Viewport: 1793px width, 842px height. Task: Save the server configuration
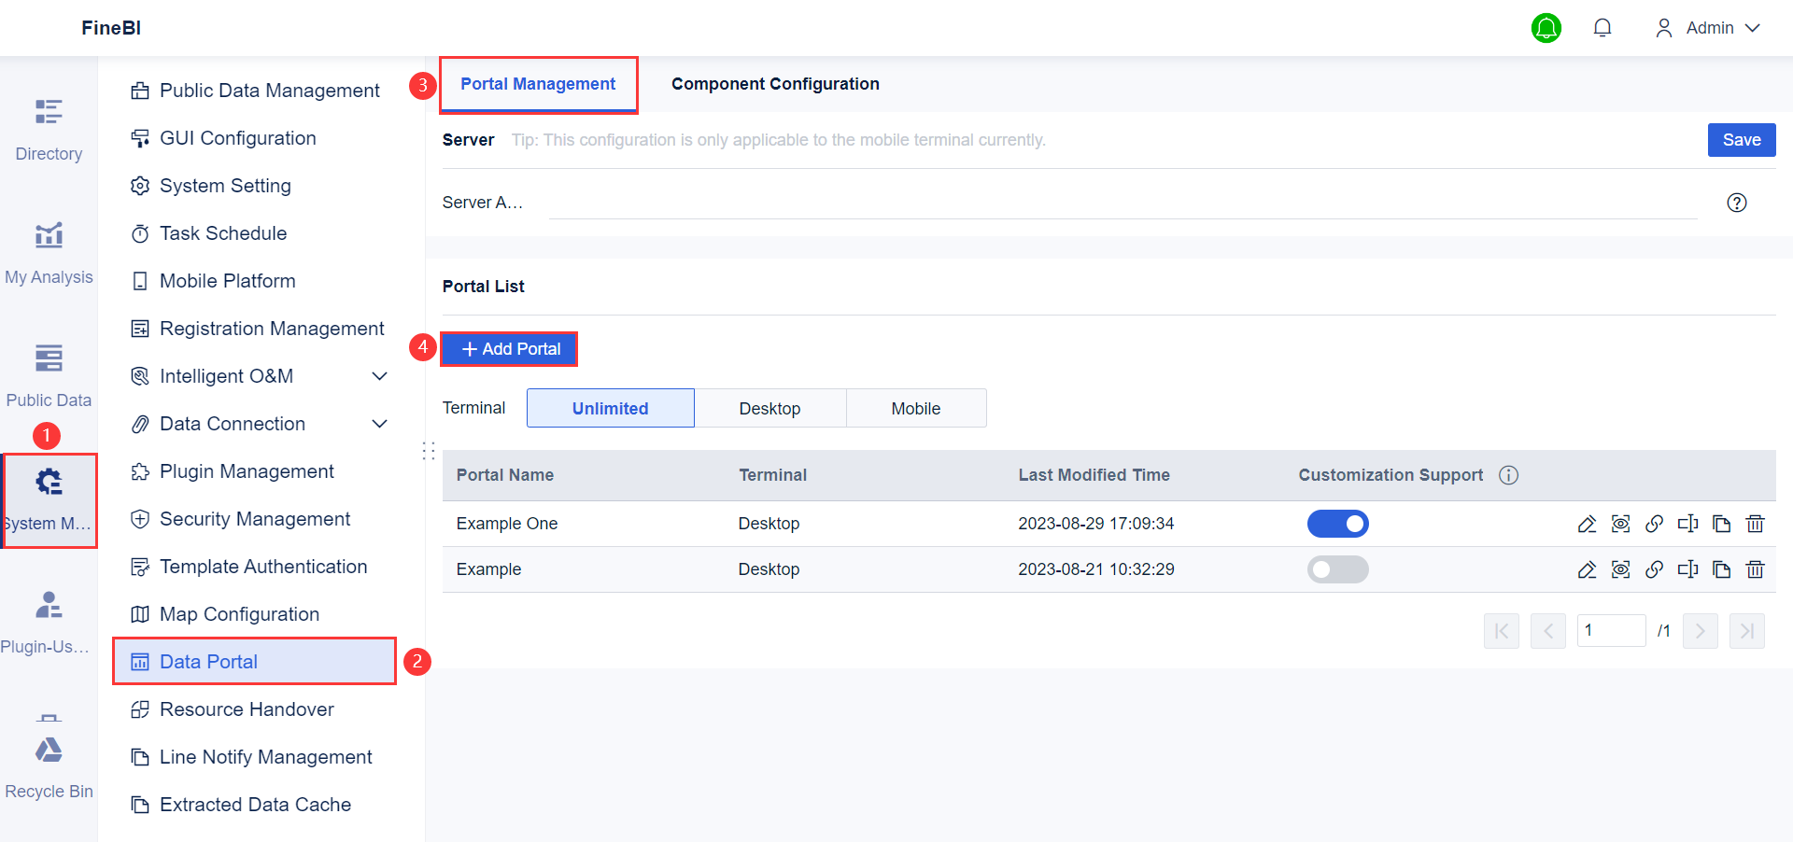1741,139
